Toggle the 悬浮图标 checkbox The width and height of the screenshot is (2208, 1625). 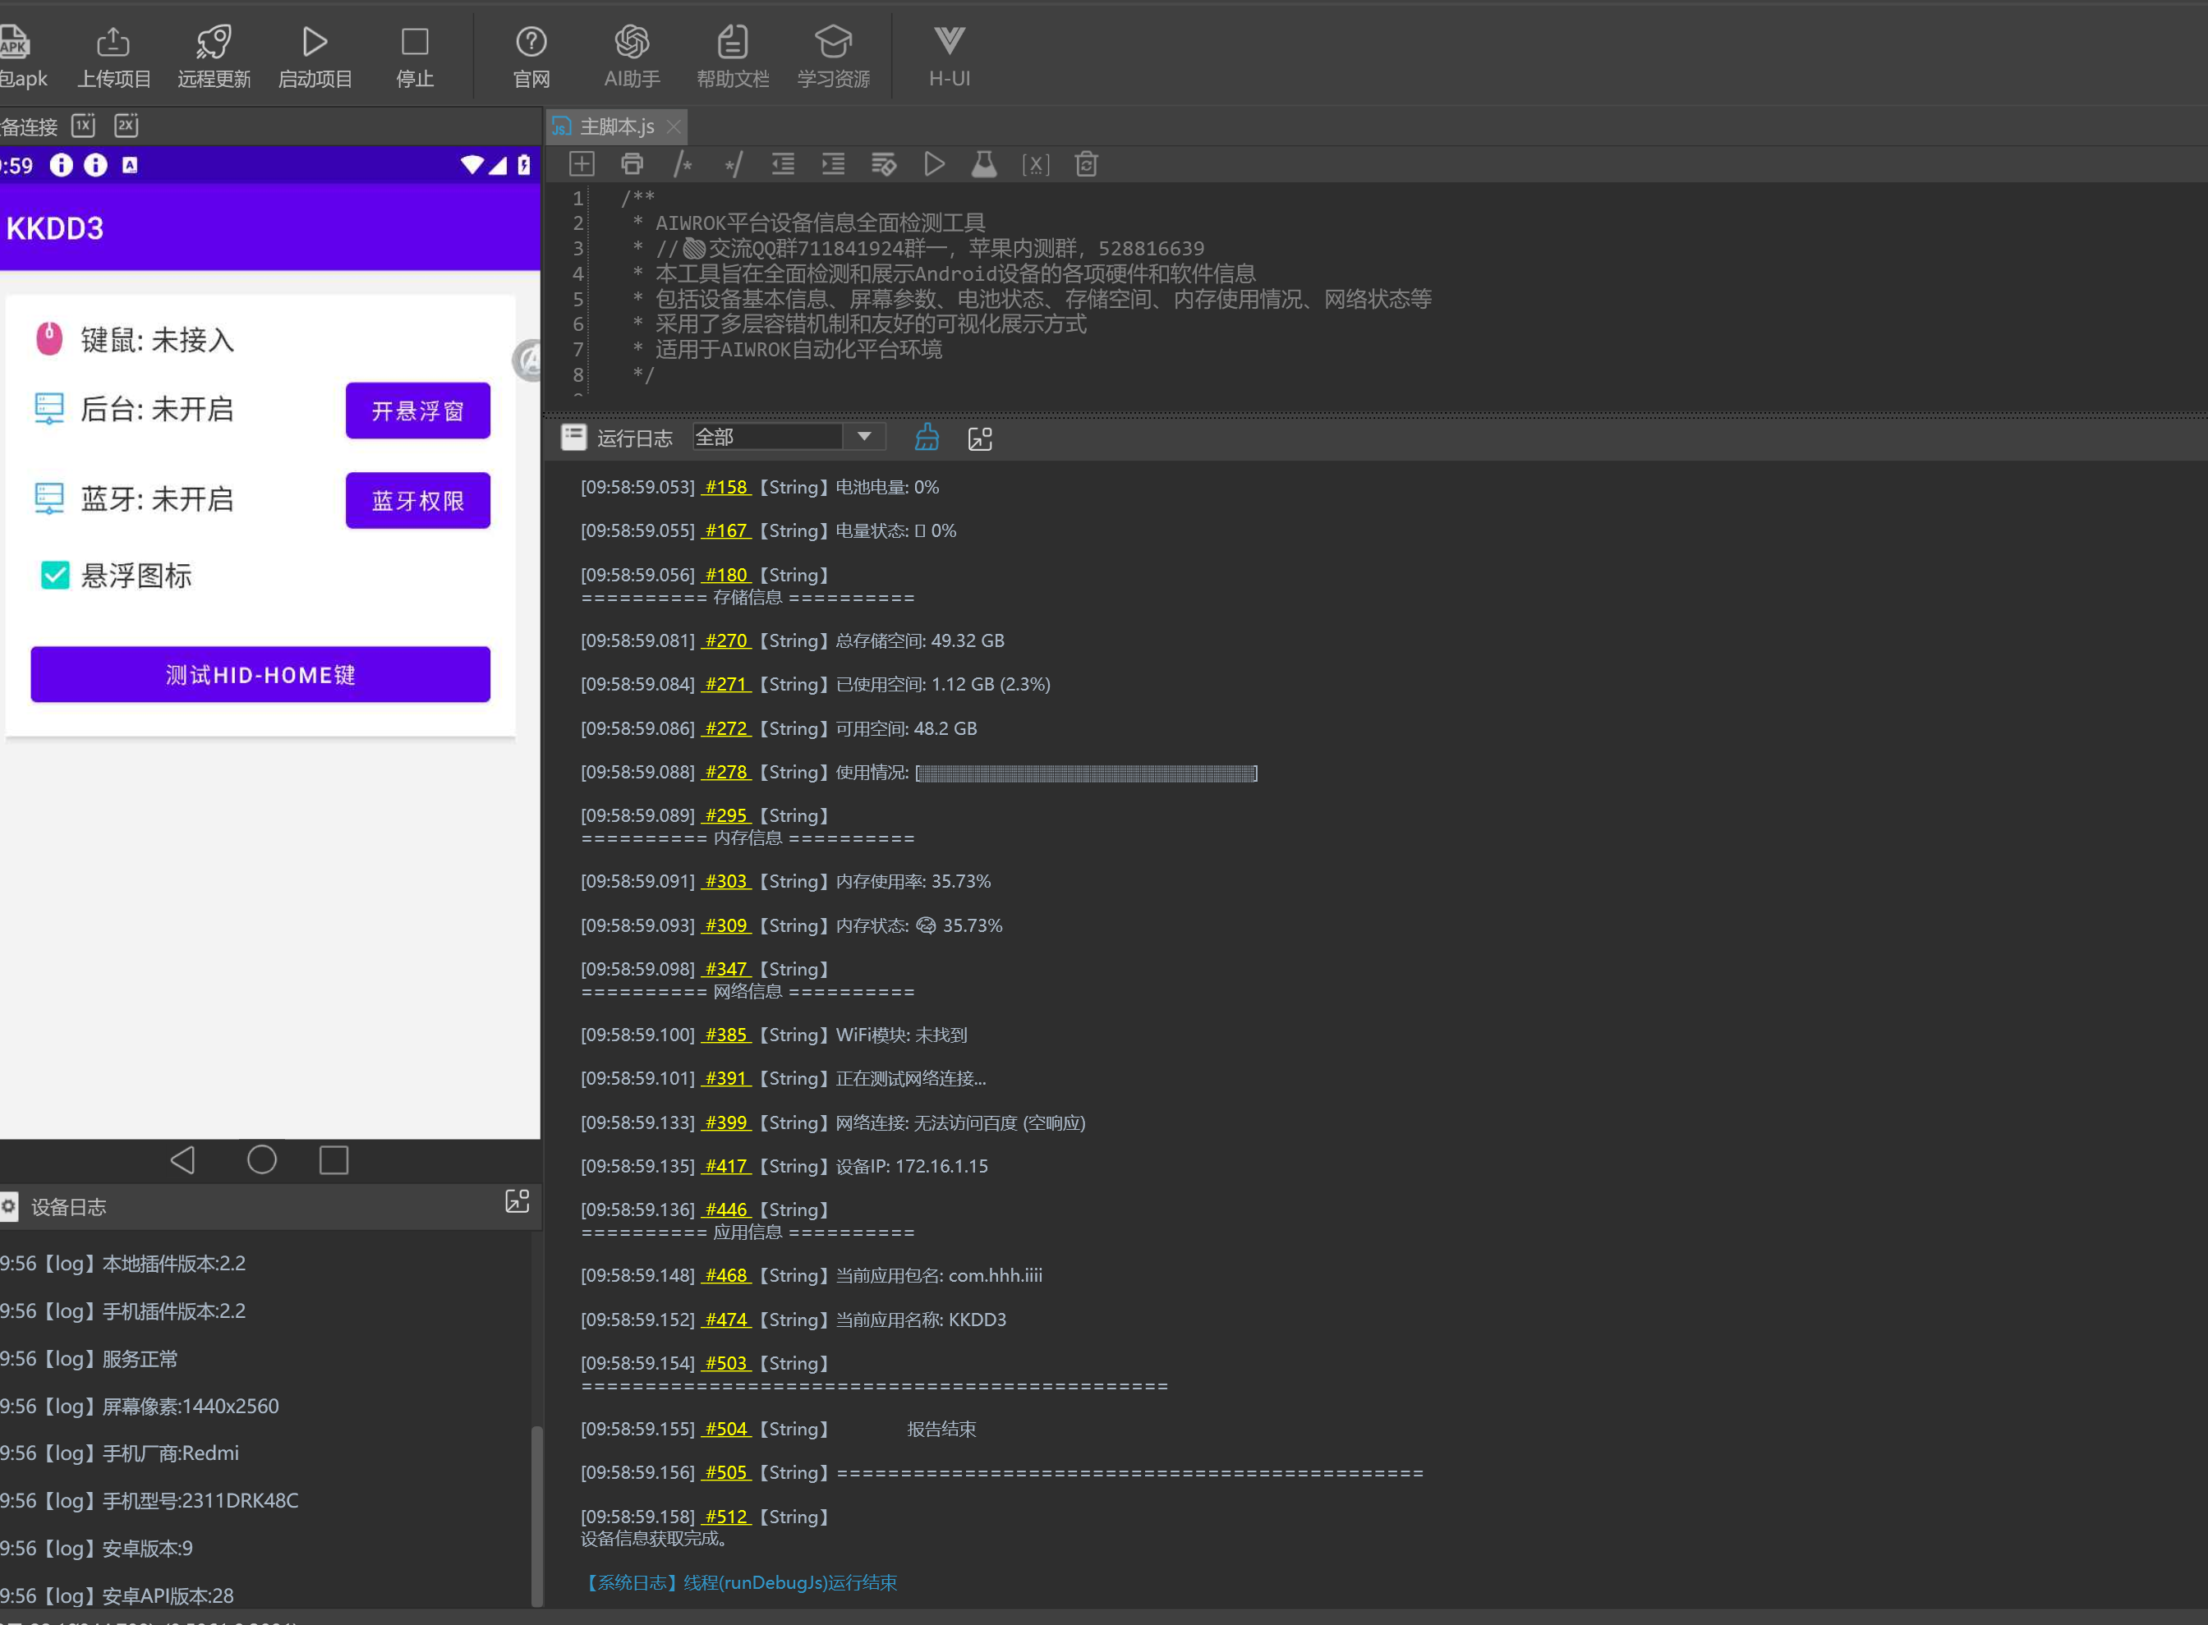click(x=55, y=576)
